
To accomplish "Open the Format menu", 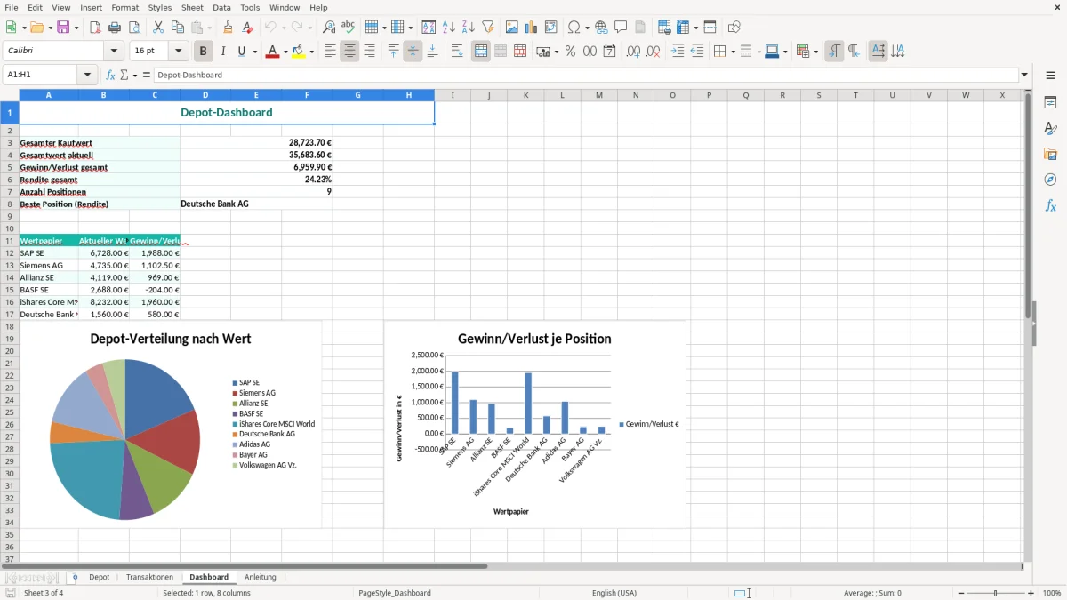I will tap(124, 7).
